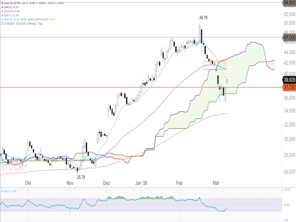The image size is (296, 222).
Task: Click the red 37,750 price label
Action: click(289, 87)
